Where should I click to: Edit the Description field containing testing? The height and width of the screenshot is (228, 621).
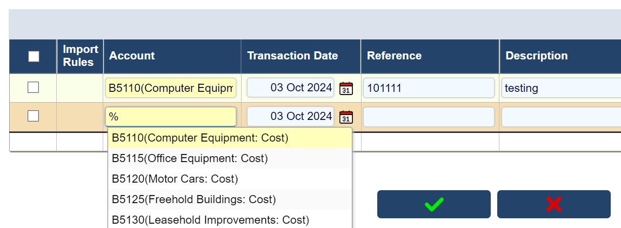pyautogui.click(x=560, y=88)
